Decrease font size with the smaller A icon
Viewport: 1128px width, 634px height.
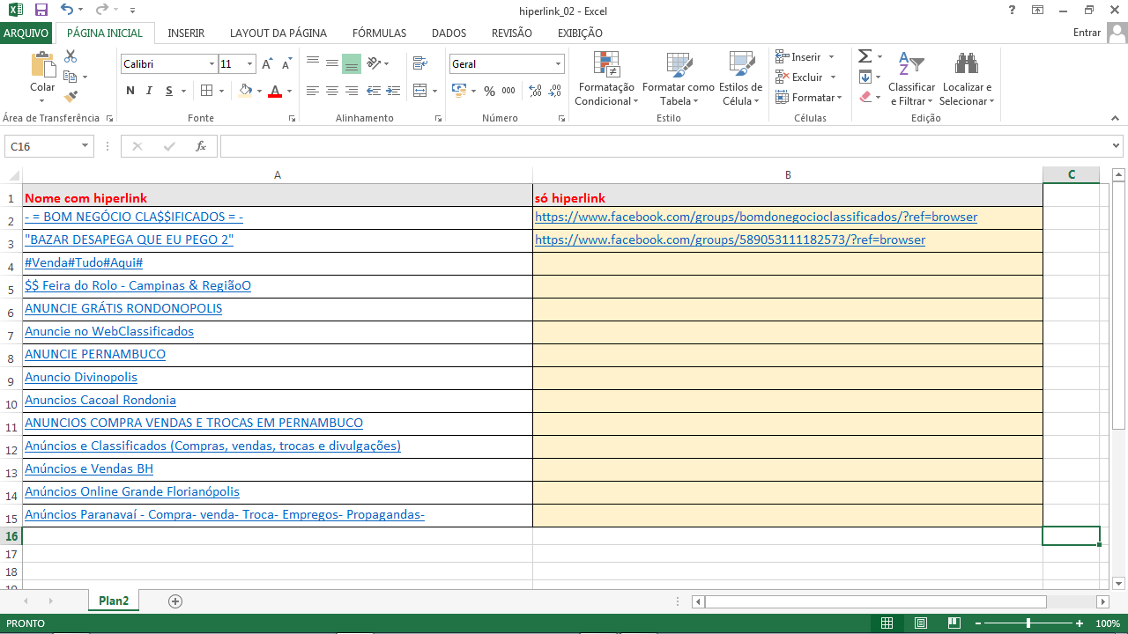pos(286,64)
